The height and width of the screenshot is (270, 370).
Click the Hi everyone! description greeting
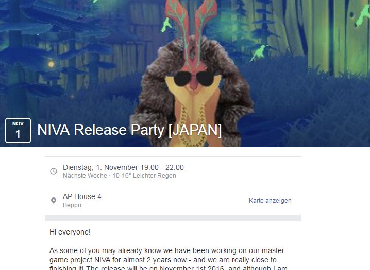coord(70,232)
